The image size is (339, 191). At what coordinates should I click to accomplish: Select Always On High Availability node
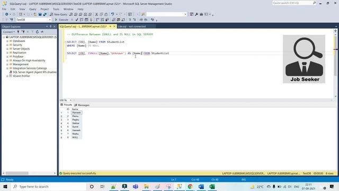(x=29, y=60)
